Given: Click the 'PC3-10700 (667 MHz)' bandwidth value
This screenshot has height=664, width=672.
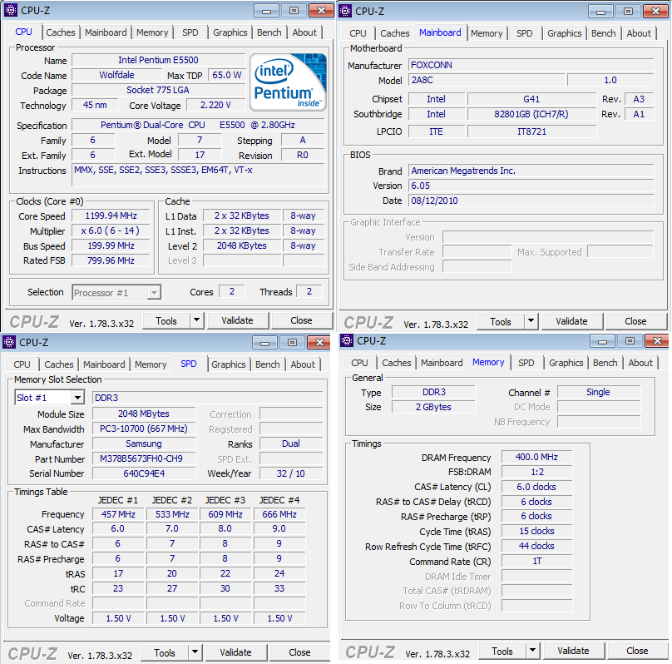Looking at the screenshot, I should [144, 429].
